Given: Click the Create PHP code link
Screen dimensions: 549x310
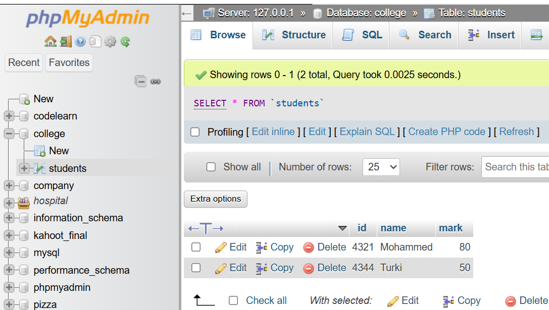Looking at the screenshot, I should coord(447,132).
